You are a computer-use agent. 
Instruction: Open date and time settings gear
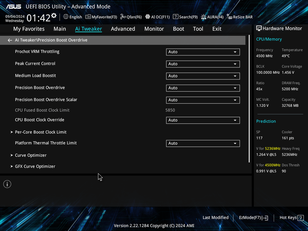(54, 16)
